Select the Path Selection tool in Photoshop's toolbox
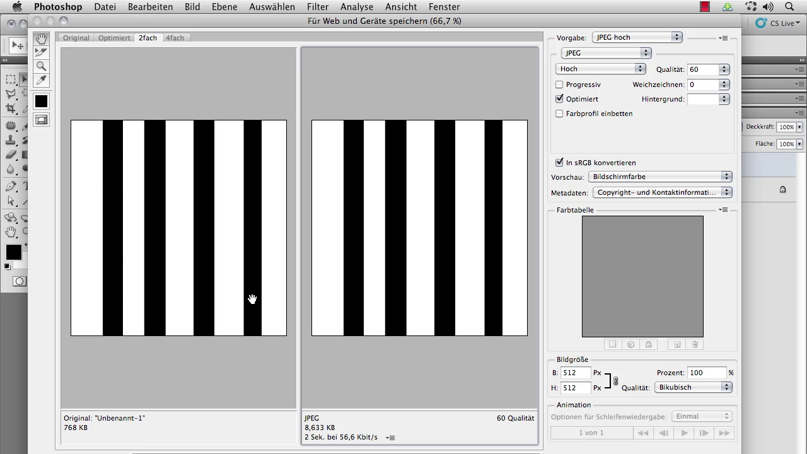Viewport: 807px width, 454px height. 11,201
